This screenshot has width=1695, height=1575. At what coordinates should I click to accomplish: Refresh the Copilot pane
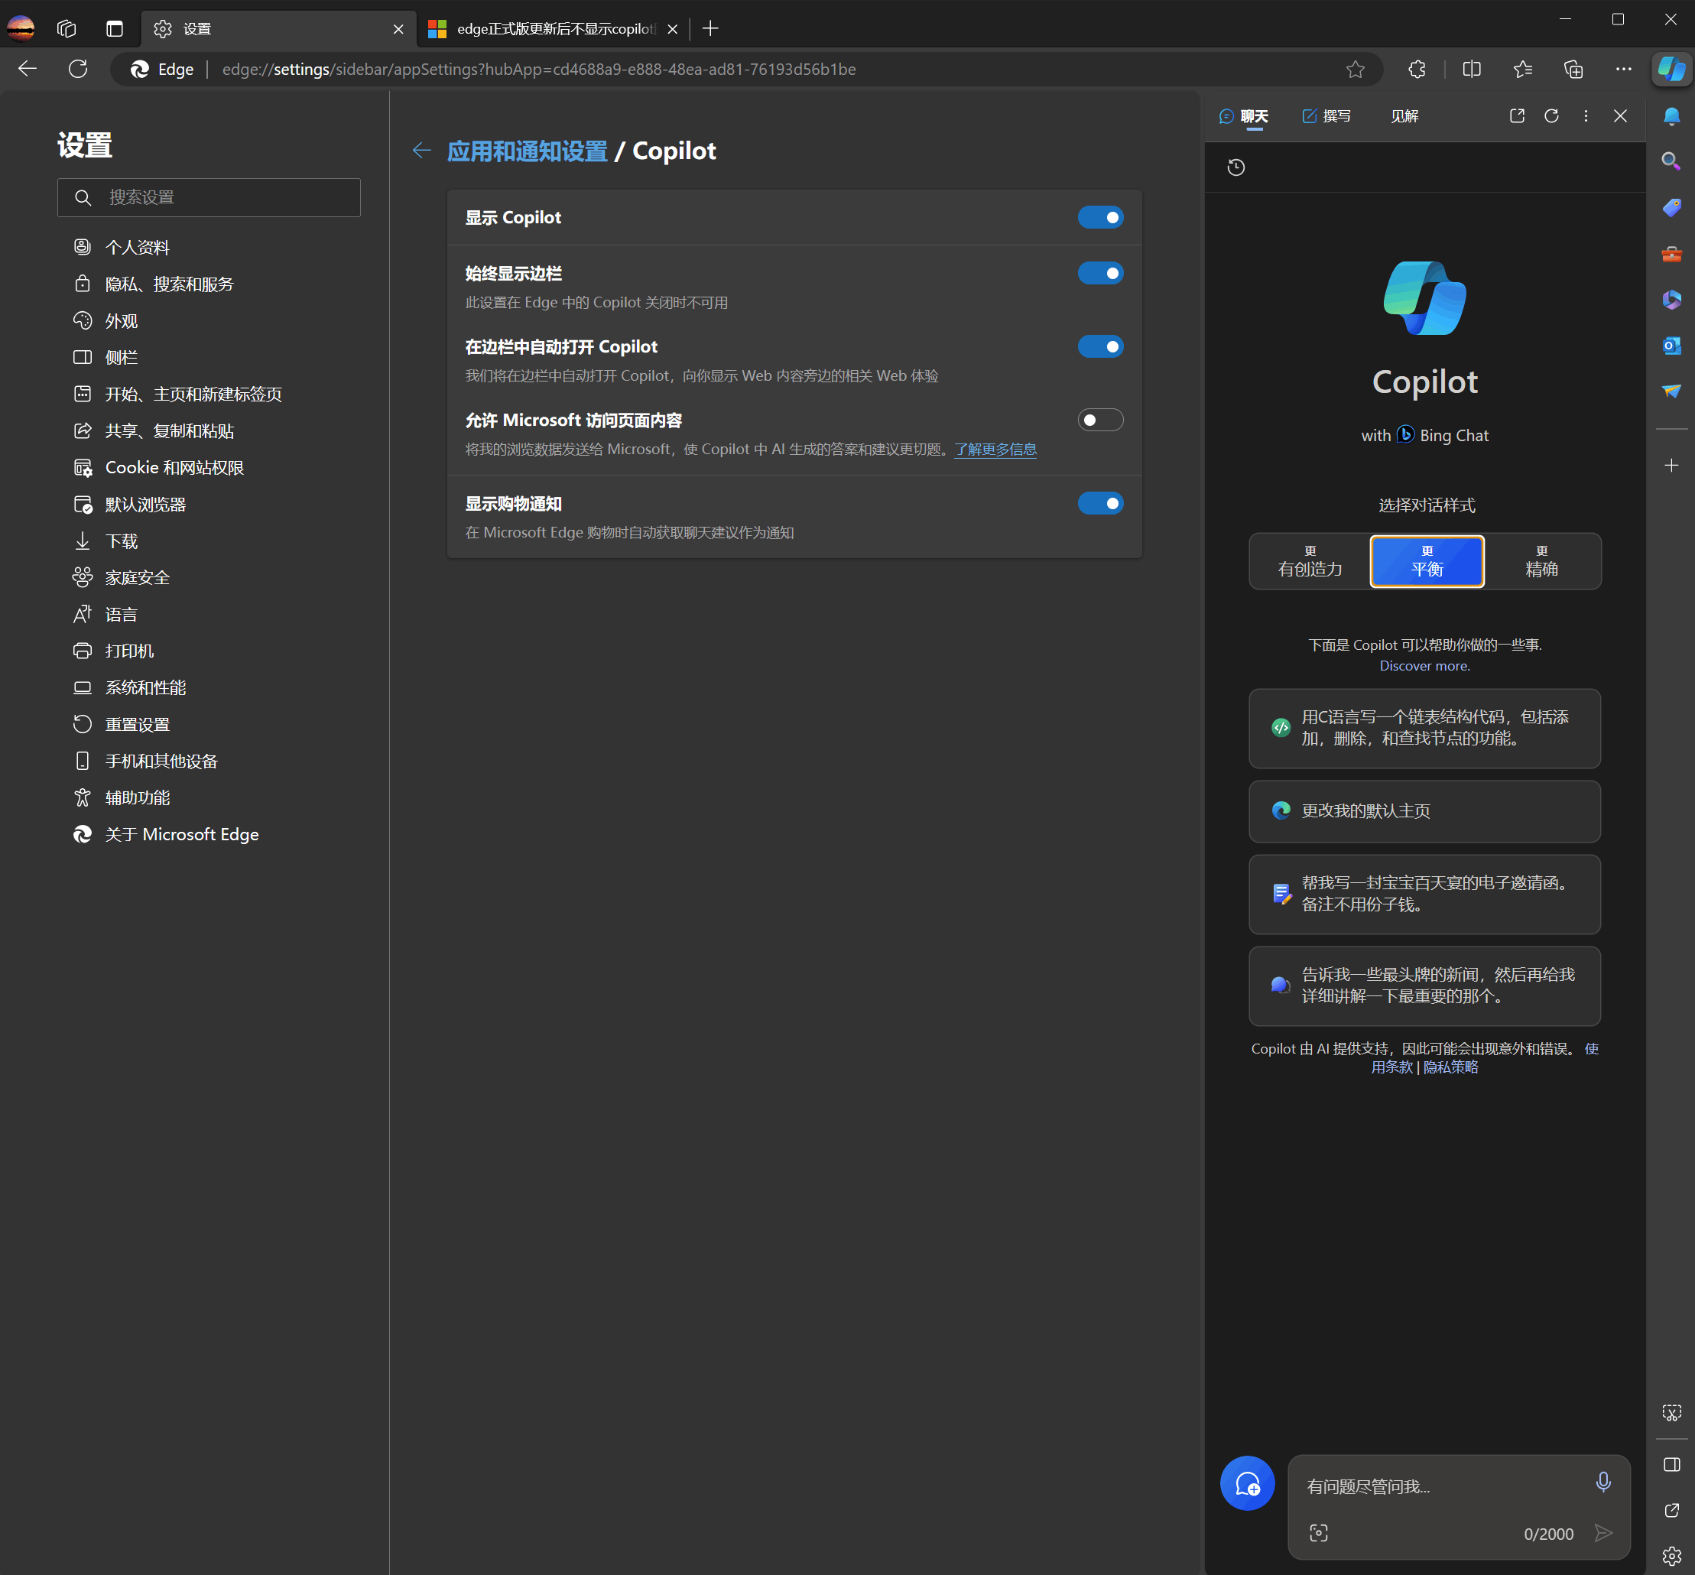pos(1551,116)
